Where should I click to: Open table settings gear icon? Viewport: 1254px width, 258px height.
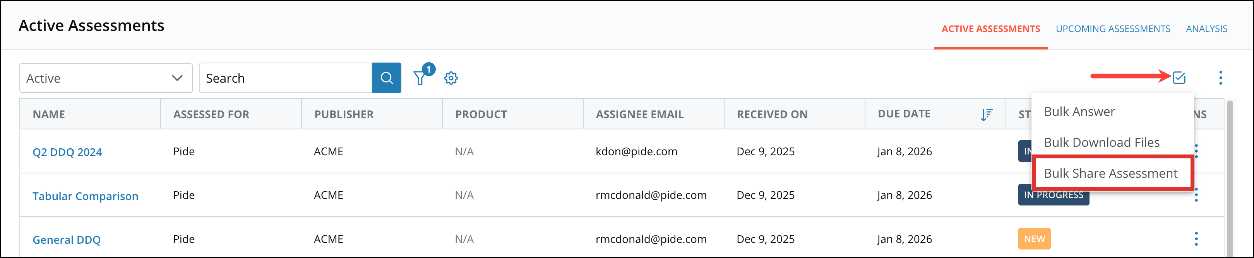pyautogui.click(x=451, y=78)
